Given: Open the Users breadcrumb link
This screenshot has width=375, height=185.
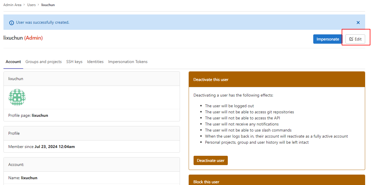Looking at the screenshot, I should coord(32,5).
